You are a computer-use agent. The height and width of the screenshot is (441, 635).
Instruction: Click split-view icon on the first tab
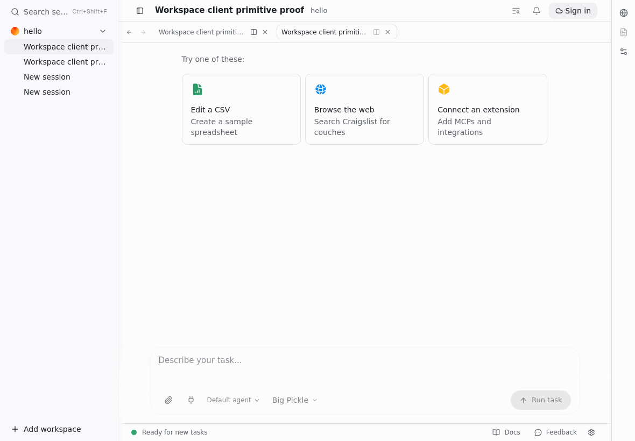pyautogui.click(x=253, y=32)
